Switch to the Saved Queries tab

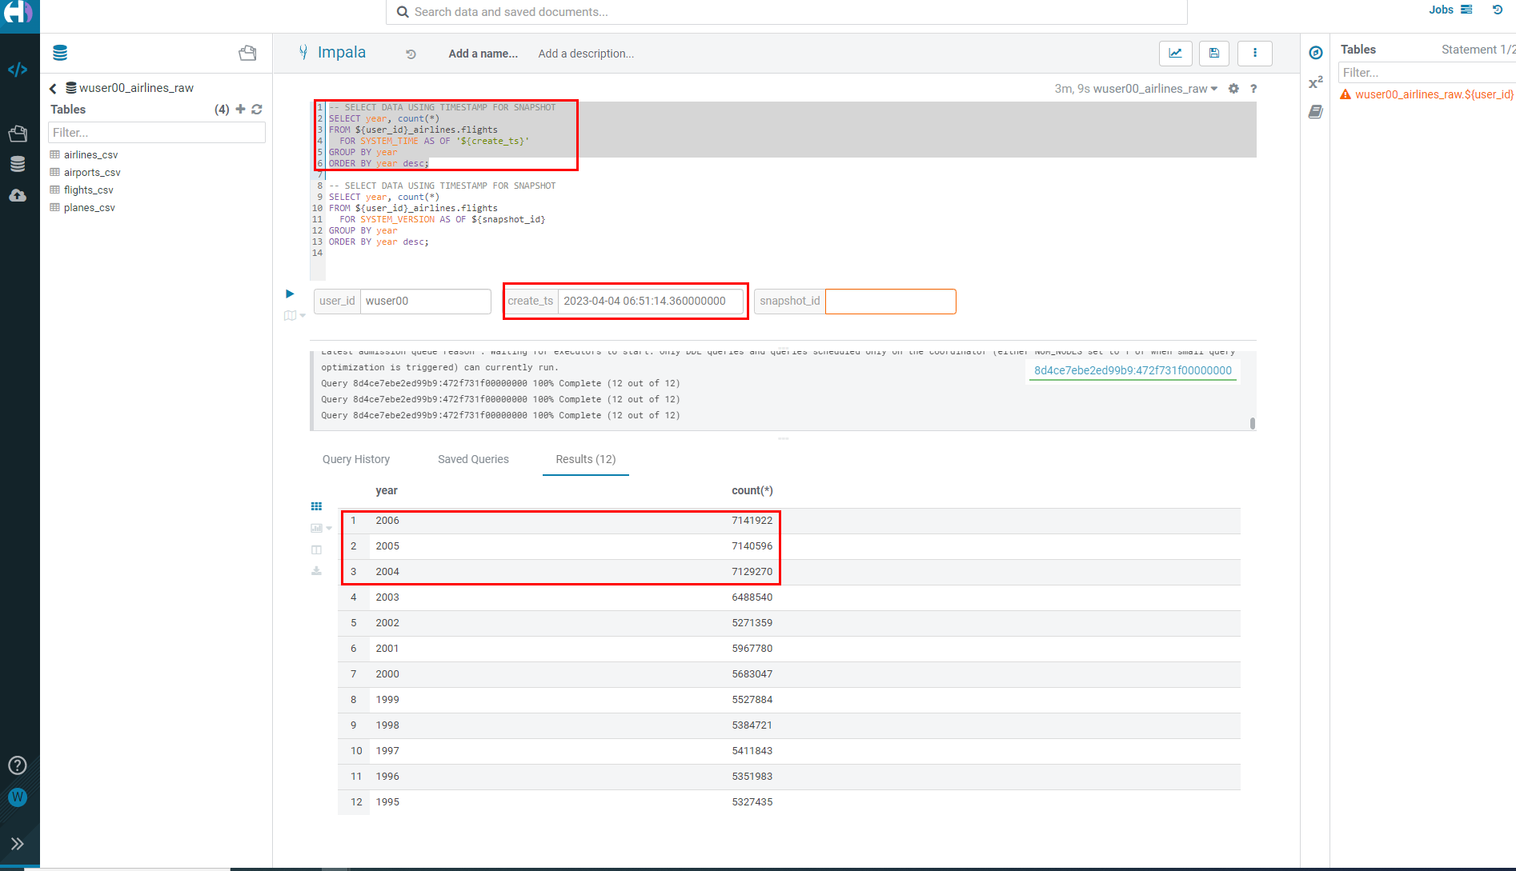click(473, 459)
